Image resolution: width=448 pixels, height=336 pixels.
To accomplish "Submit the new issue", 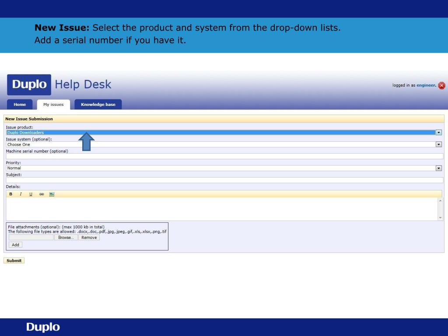I will pos(14,261).
